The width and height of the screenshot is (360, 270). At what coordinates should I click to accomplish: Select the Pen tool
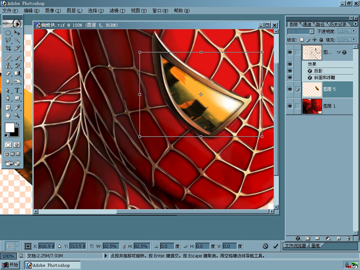(x=8, y=98)
